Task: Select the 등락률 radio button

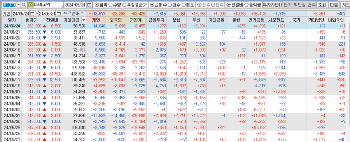Action: pyautogui.click(x=246, y=4)
